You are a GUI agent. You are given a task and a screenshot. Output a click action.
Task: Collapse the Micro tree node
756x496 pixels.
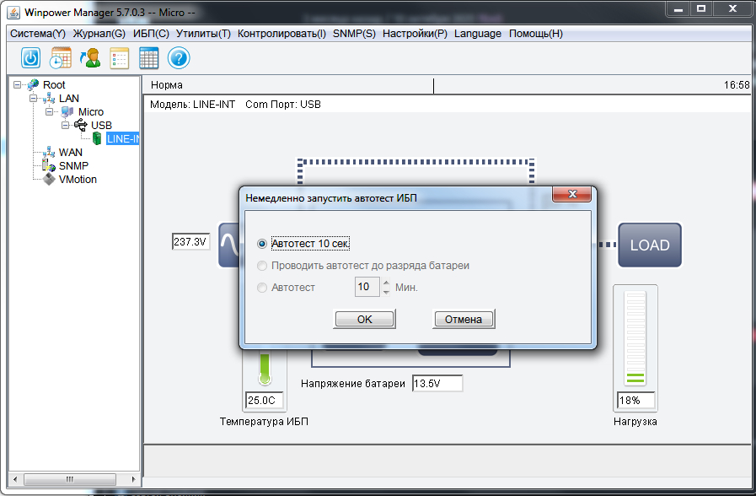pos(49,112)
